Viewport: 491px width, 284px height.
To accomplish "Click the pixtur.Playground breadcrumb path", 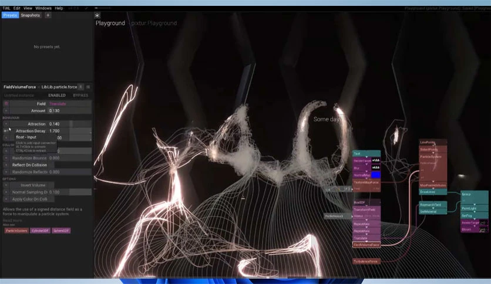I will (154, 23).
